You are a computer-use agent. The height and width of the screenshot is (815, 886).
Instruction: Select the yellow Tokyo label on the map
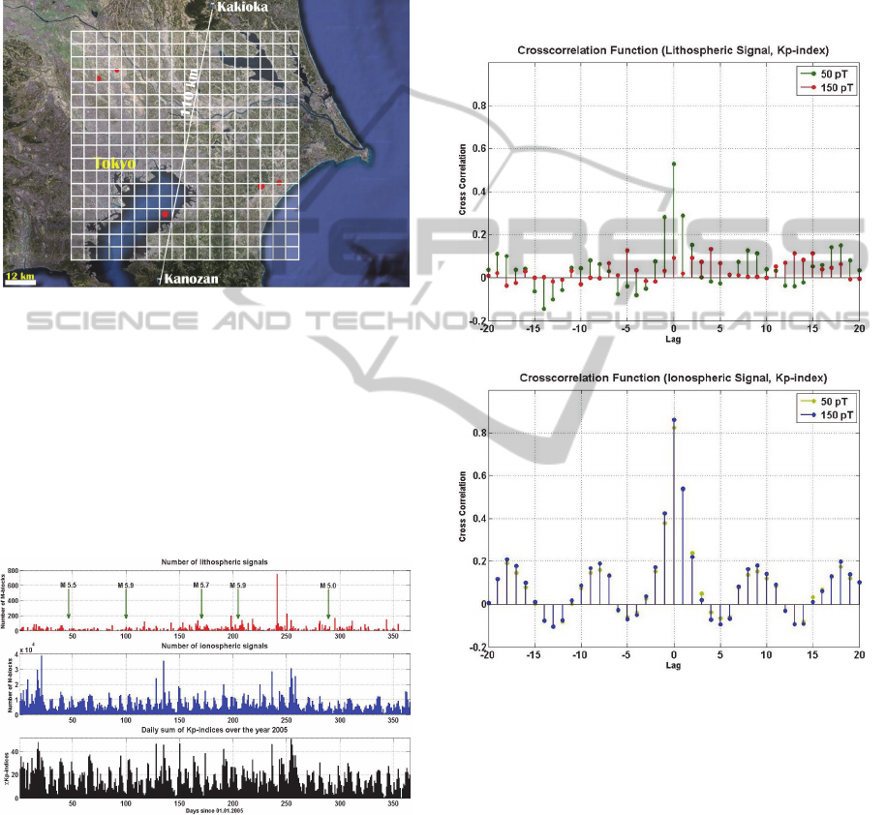coord(114,165)
